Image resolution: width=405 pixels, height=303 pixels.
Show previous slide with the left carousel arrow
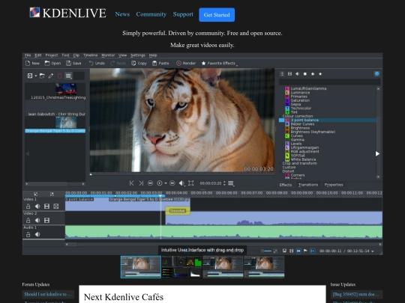(x=28, y=154)
